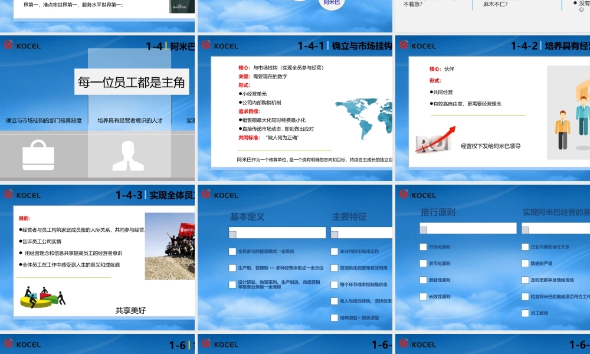This screenshot has width=590, height=354.
Task: Click the 共同经营 bullet on slide 1-4-2
Action: 441,92
